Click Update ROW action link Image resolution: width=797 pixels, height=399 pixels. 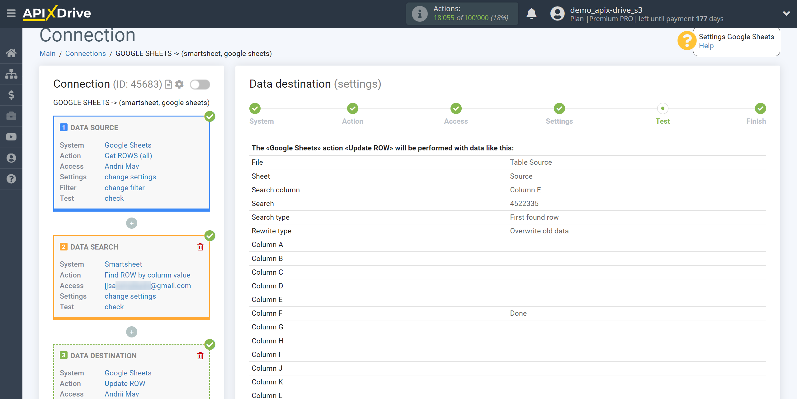(125, 383)
